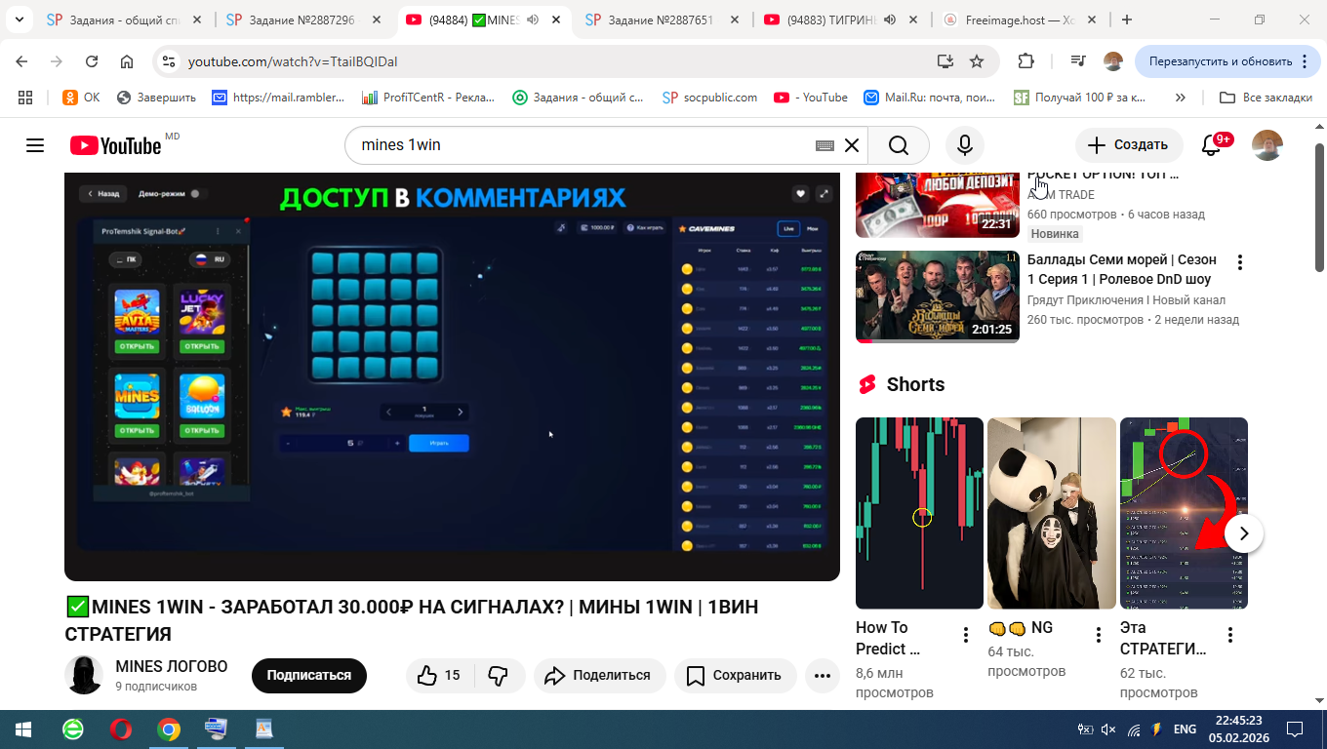Open options menu for NG short
This screenshot has height=749, width=1327.
[1099, 635]
